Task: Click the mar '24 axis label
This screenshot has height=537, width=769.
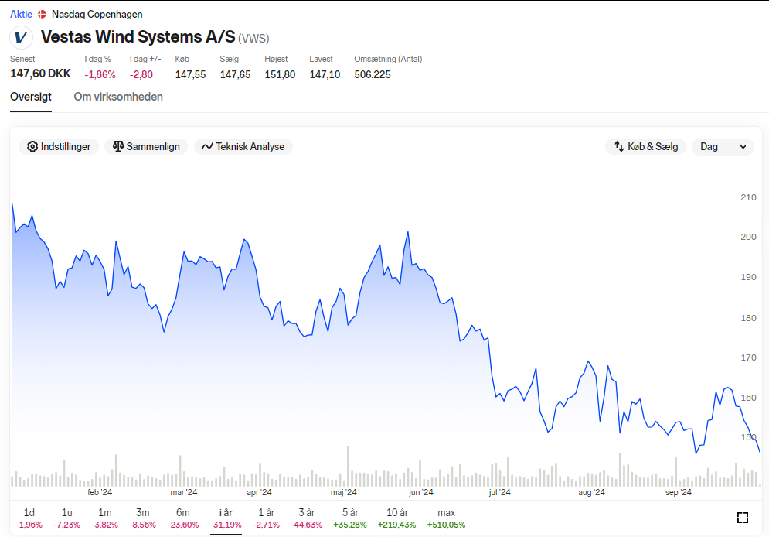Action: [184, 492]
